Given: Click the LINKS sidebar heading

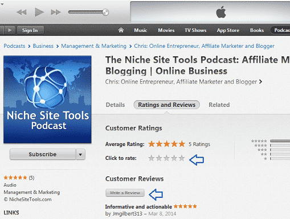Looking at the screenshot, I should point(11,213).
